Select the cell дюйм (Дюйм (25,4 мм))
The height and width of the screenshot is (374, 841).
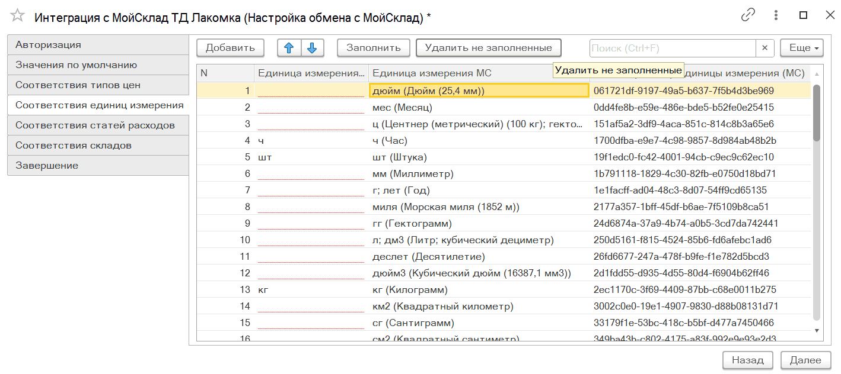point(479,91)
